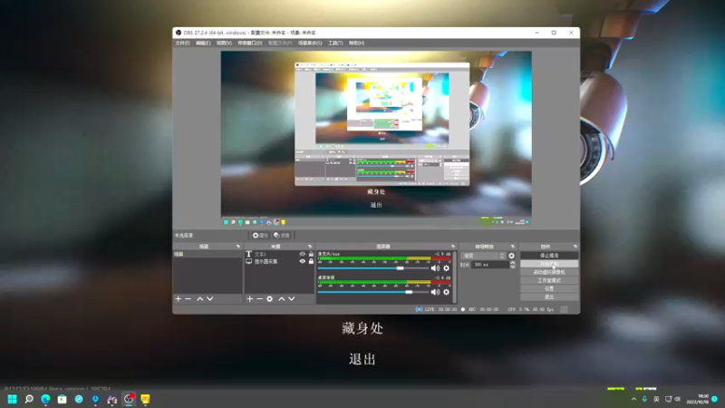
Task: Open the 停靠窗口(D) Docks menu
Action: (x=250, y=43)
